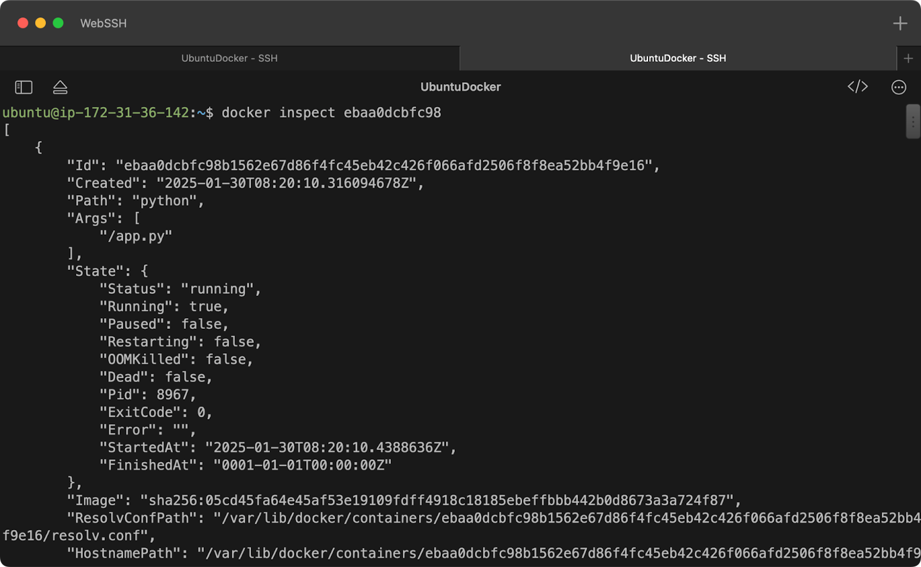Click the terminal scrollbar handle
Viewport: 921px width, 567px height.
(913, 121)
